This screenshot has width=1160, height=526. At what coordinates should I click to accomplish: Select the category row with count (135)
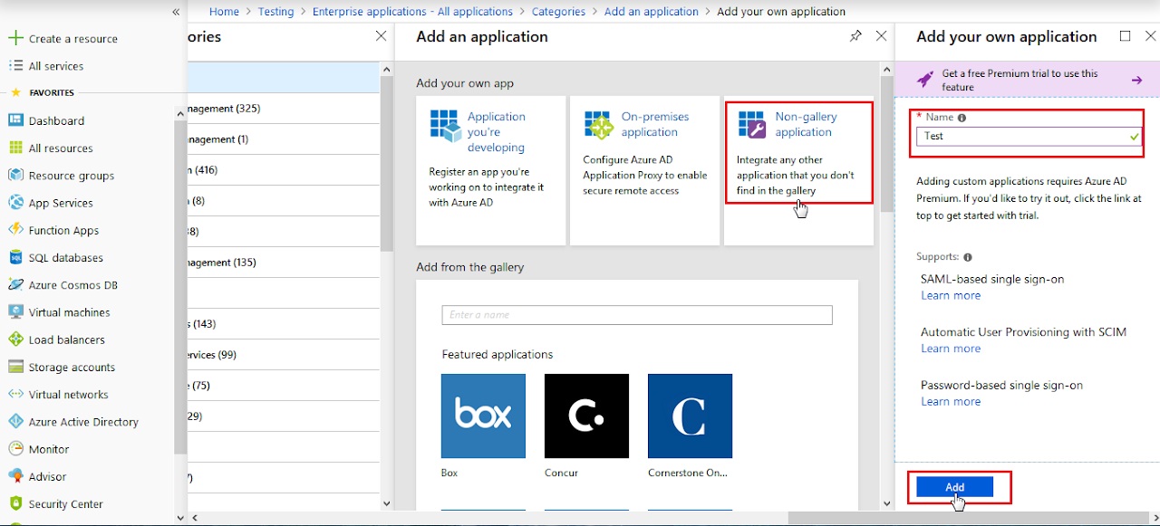[282, 262]
